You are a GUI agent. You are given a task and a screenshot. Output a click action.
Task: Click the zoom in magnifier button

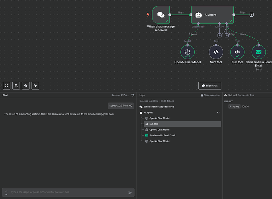pyautogui.click(x=16, y=86)
